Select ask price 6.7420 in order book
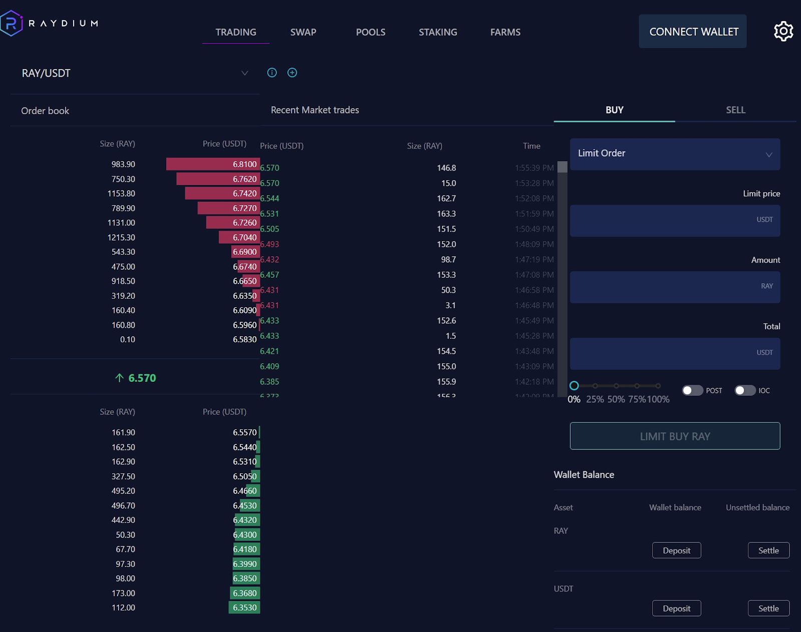801x632 pixels. click(x=244, y=193)
